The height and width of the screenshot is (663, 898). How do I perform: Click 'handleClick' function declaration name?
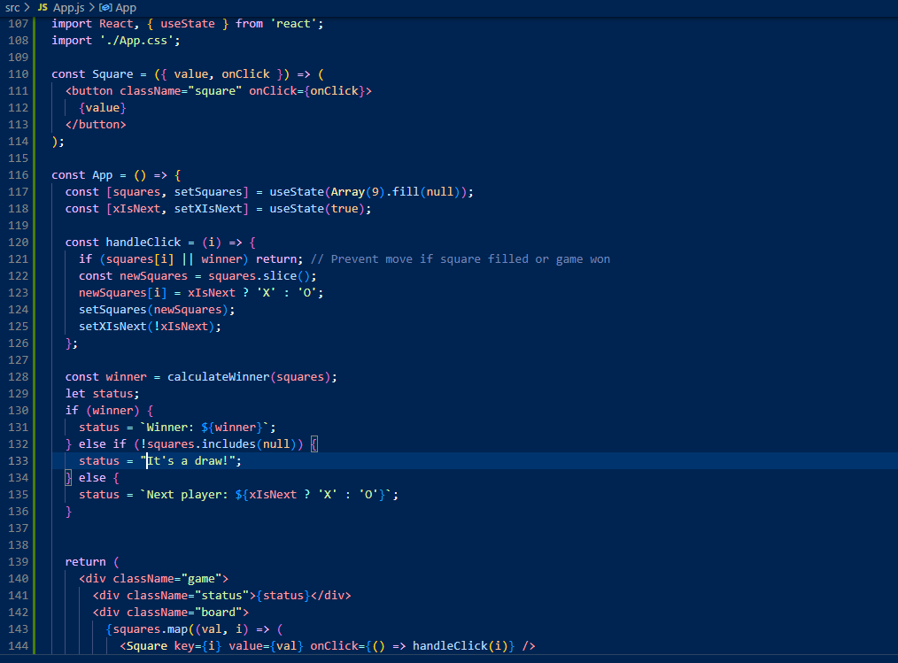coord(143,243)
